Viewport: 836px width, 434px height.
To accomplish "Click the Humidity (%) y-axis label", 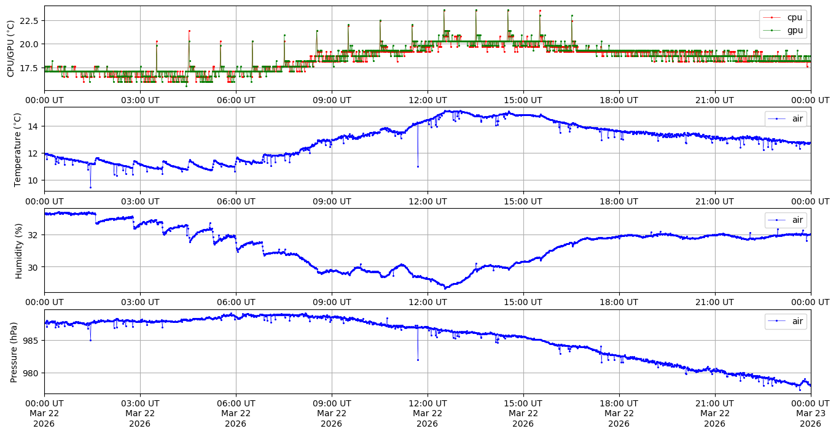I will (18, 250).
